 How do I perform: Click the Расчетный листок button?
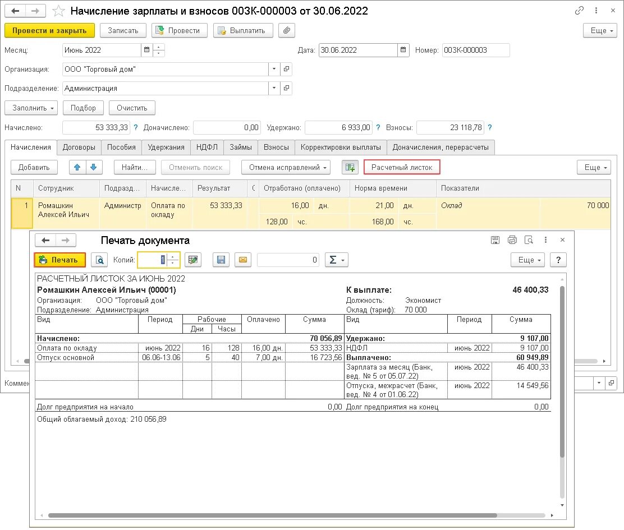click(402, 167)
